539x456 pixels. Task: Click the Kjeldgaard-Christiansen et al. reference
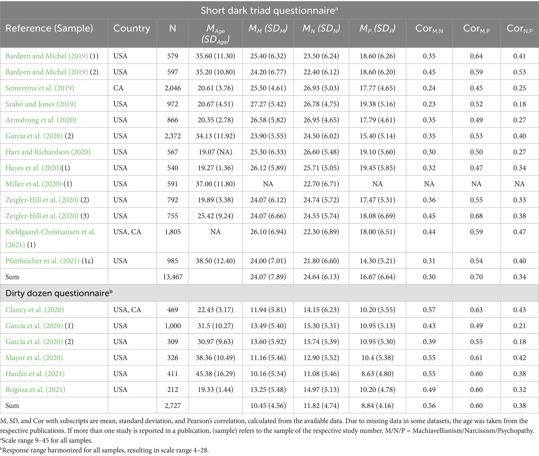(x=51, y=238)
